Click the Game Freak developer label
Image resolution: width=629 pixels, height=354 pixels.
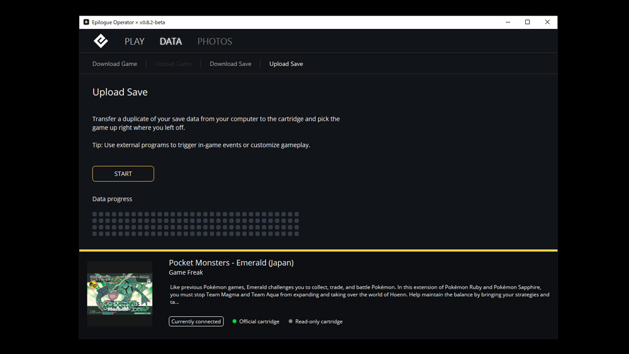click(x=186, y=273)
